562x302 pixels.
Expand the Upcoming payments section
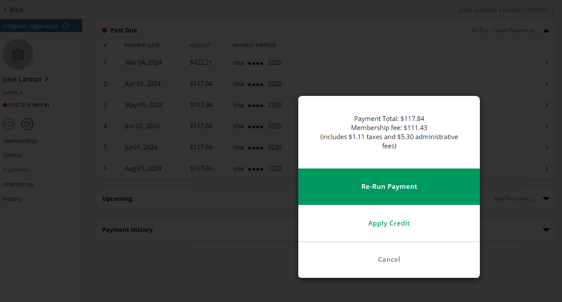coord(546,199)
